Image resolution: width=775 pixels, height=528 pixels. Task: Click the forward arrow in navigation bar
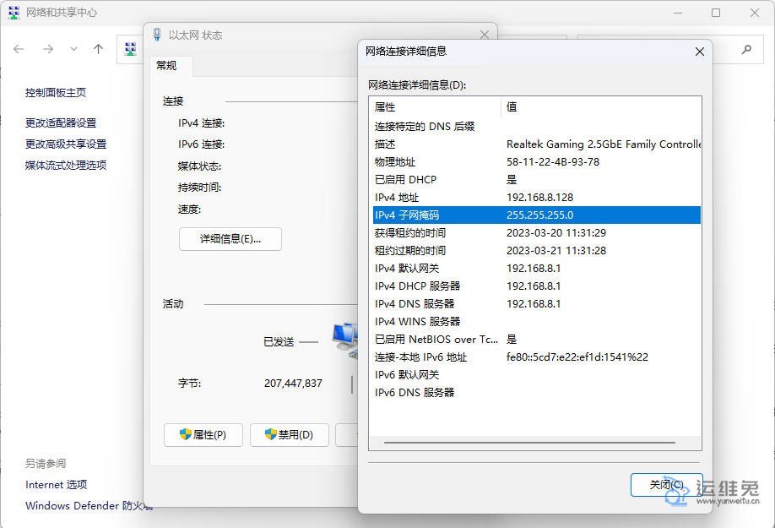(x=48, y=49)
